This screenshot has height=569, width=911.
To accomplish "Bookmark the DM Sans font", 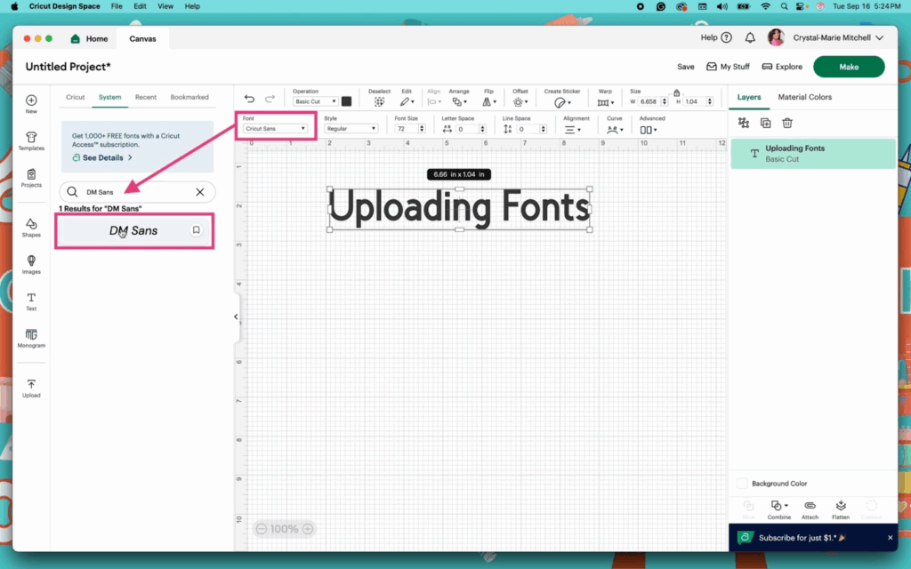I will tap(197, 230).
